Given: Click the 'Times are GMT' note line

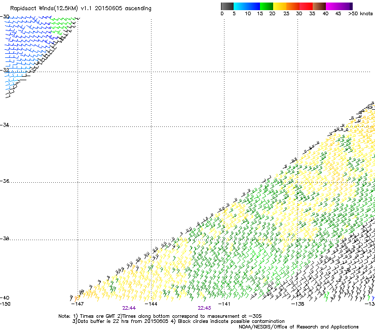Looking at the screenshot, I should coord(160,316).
